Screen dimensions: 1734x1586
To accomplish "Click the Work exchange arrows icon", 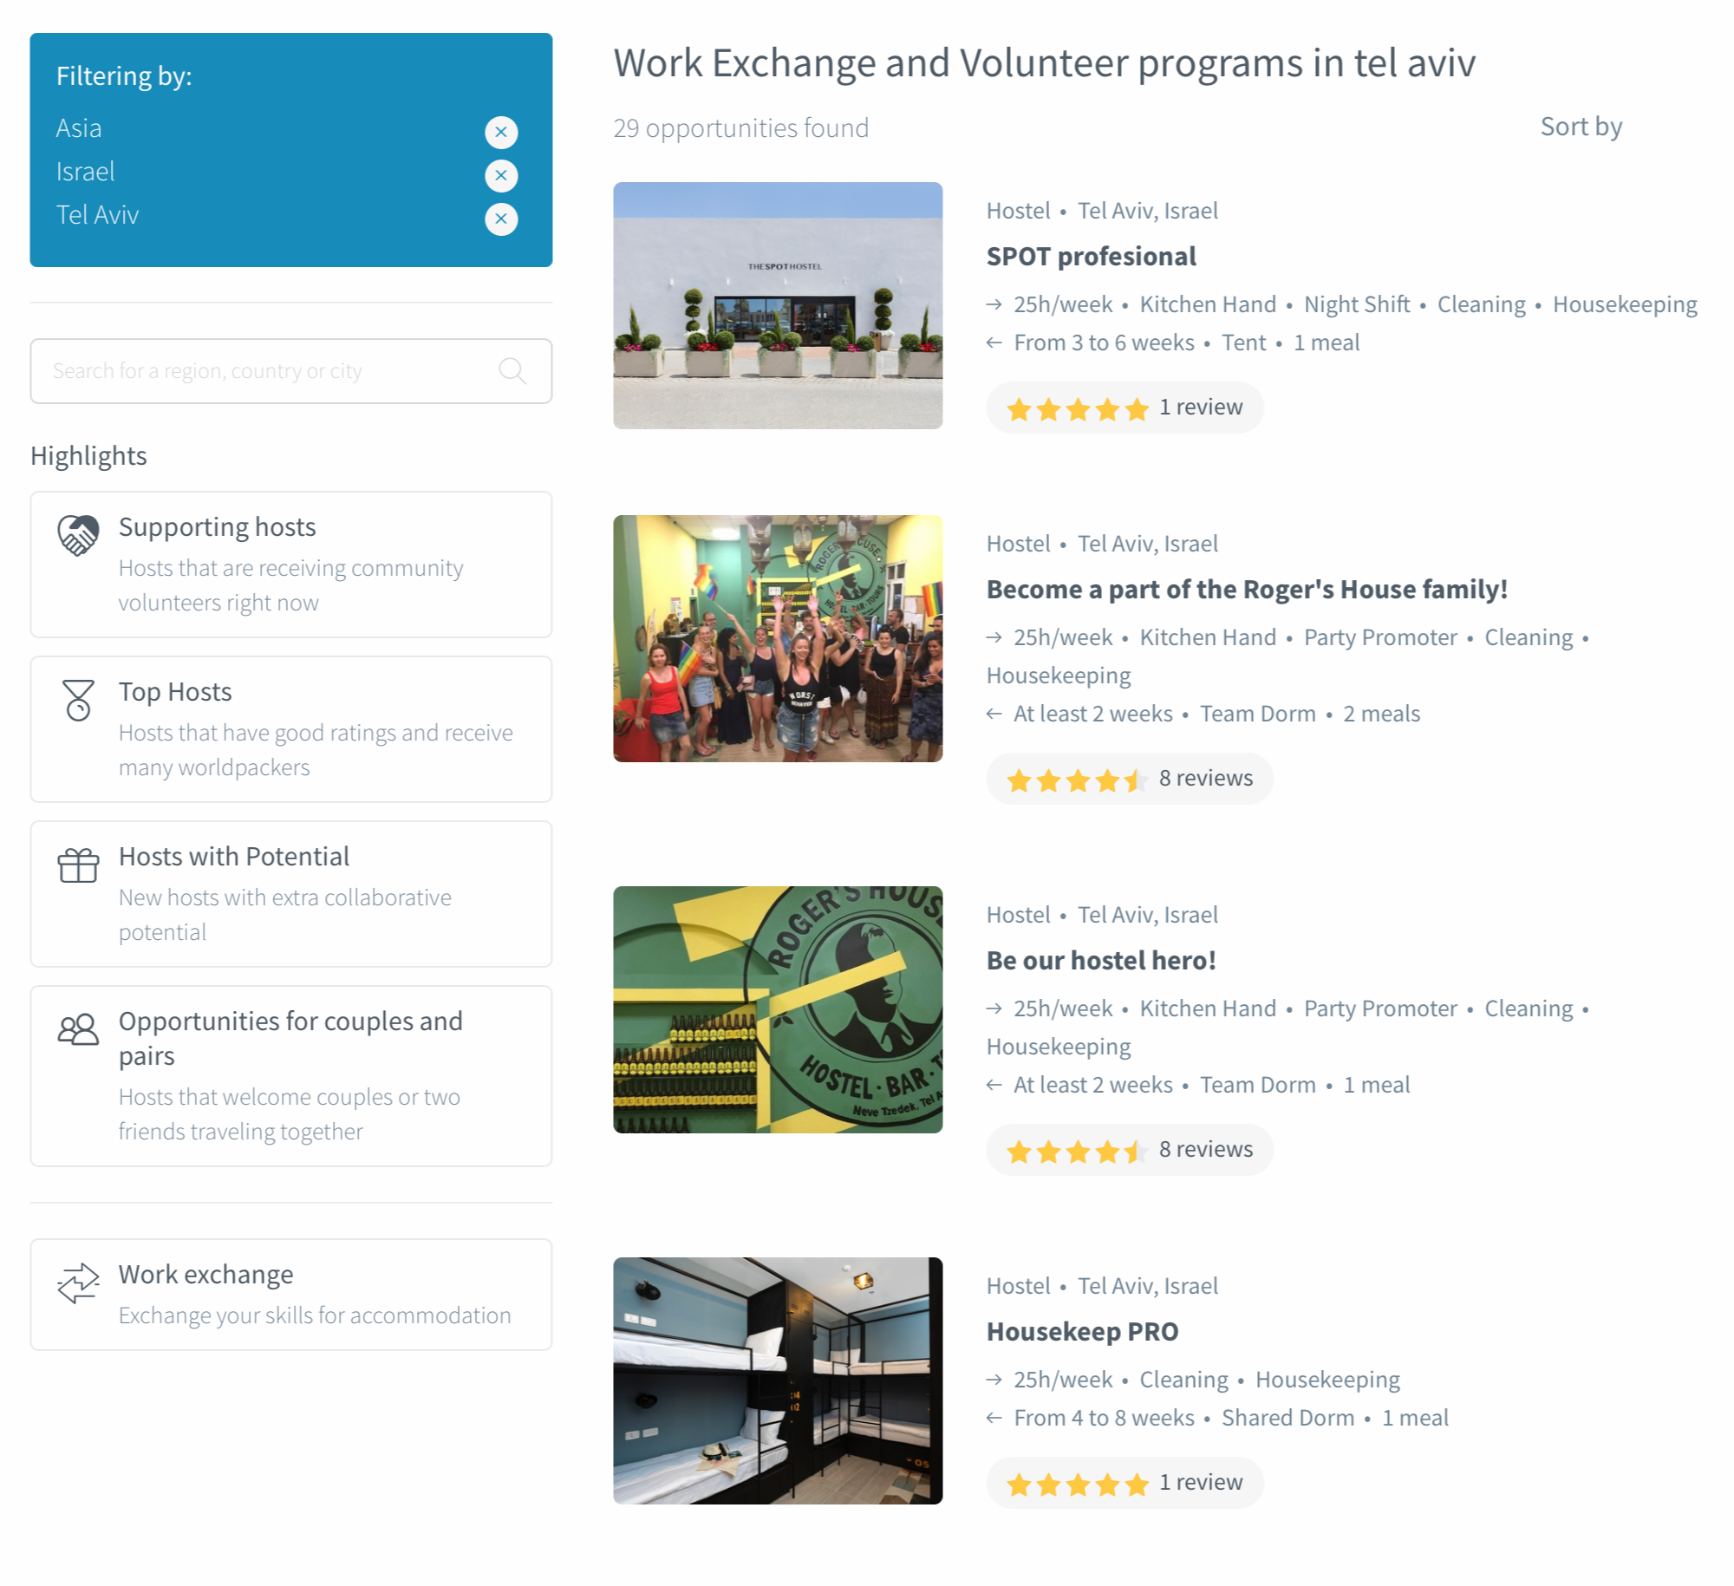I will [x=78, y=1282].
